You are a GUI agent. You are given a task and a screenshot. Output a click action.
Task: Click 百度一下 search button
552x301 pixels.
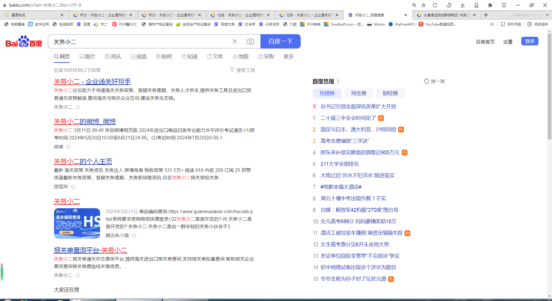[281, 41]
